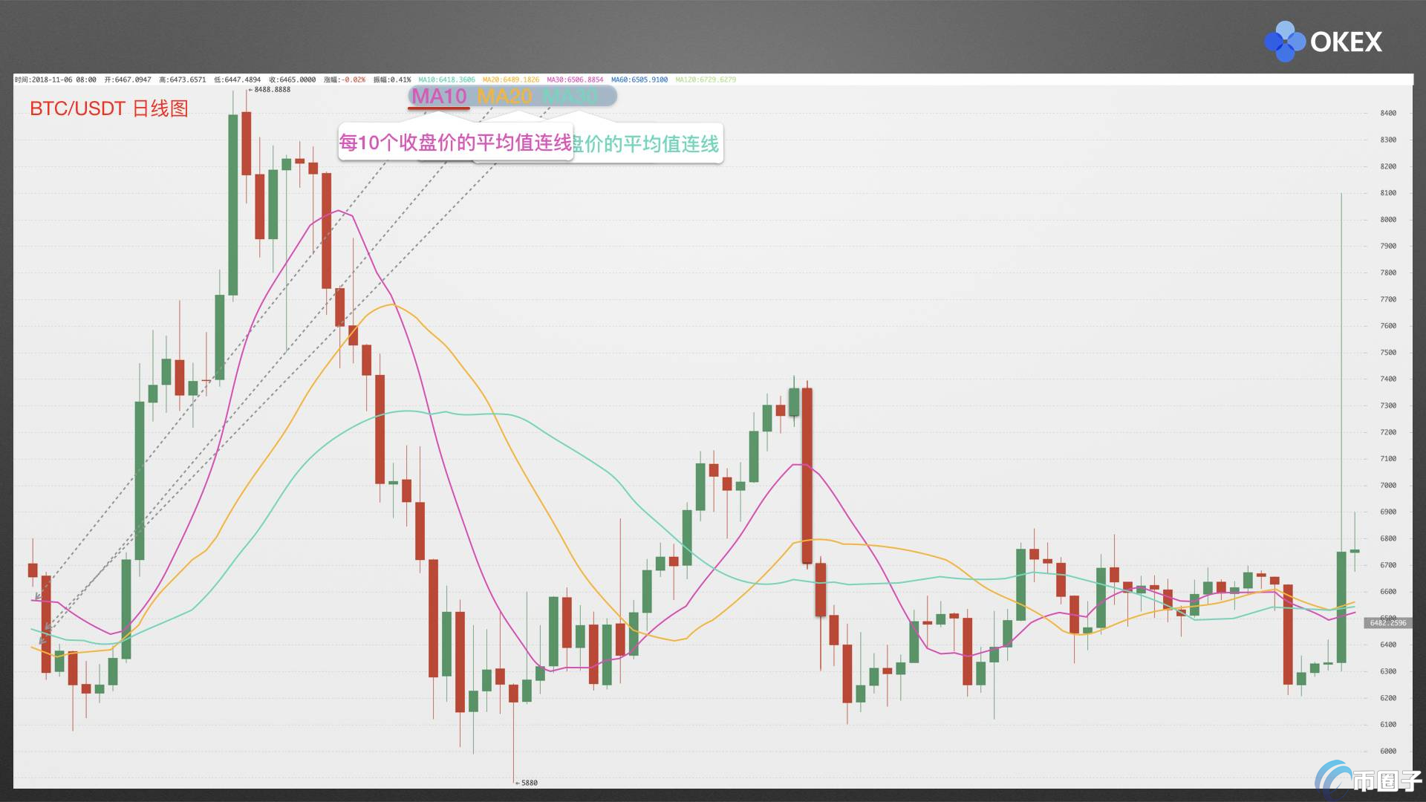
Task: Click the 8400 price axis label
Action: (1388, 114)
